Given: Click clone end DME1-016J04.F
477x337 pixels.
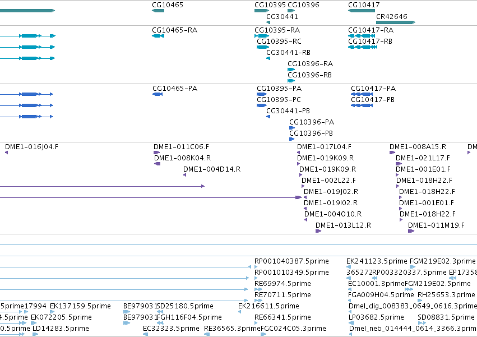Looking at the screenshot, I should click(31, 147).
